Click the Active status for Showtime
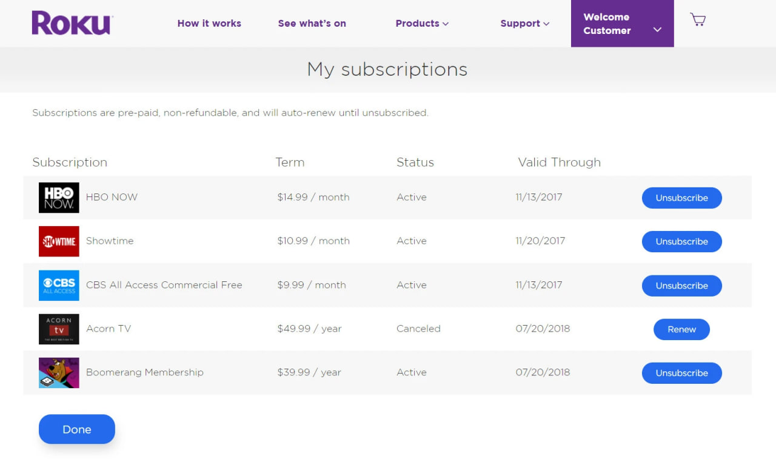776x459 pixels. point(412,241)
